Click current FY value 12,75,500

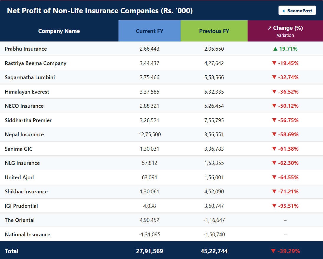[x=149, y=135]
